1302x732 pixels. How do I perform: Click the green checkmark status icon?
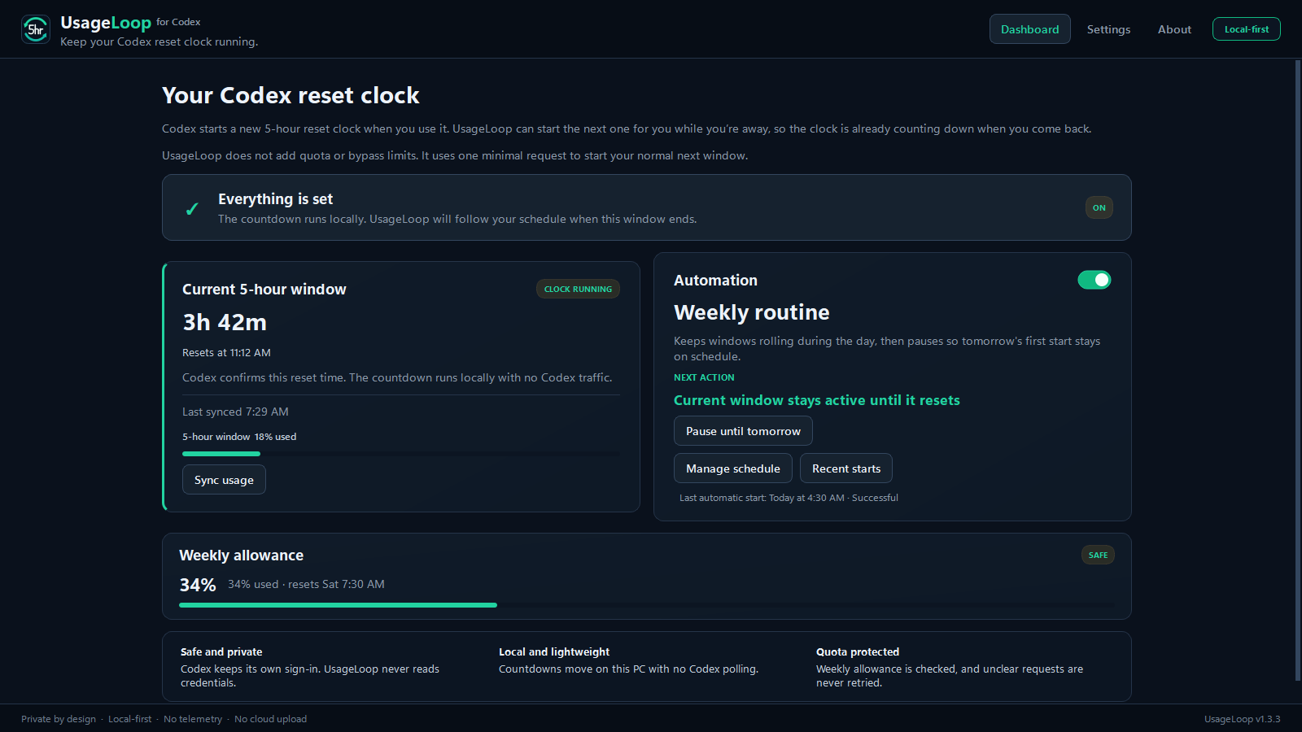tap(192, 208)
